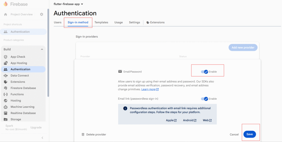The width and height of the screenshot is (282, 142).
Task: Toggle the Email/Password Enable switch
Action: tap(204, 72)
